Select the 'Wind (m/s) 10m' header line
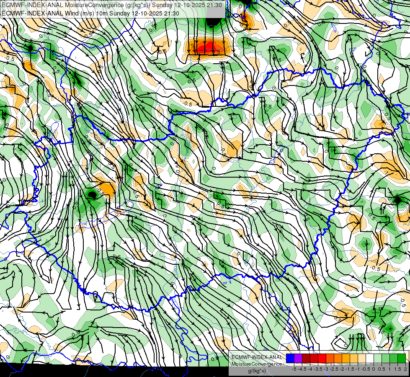Viewport: 410px width, 377px height. coord(90,13)
